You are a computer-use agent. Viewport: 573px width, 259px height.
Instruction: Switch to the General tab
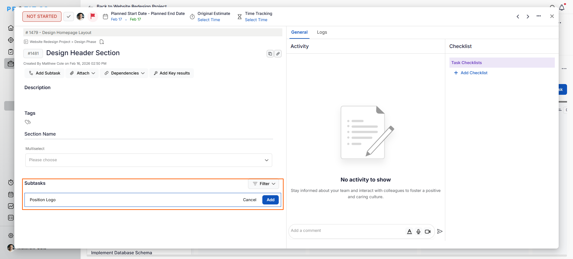click(299, 32)
